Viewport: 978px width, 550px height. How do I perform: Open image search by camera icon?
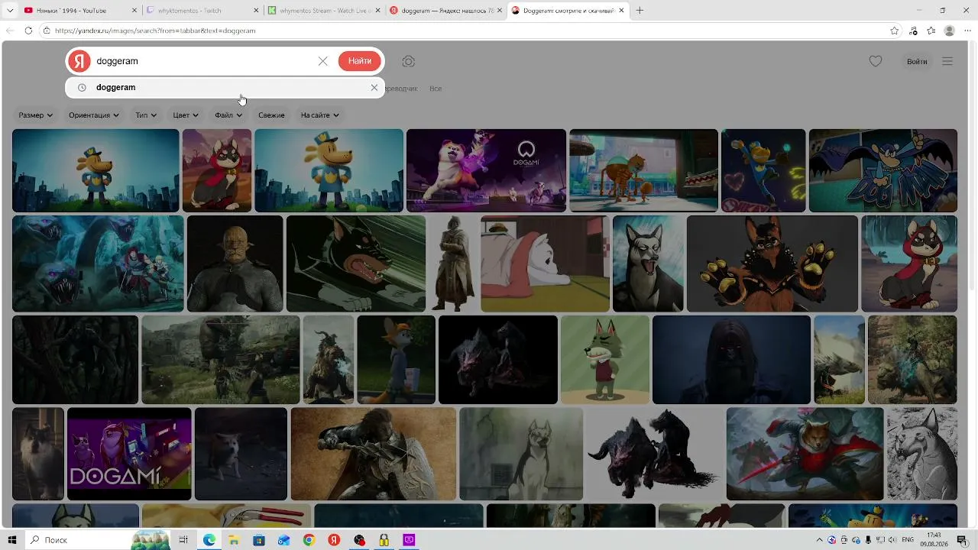[x=409, y=61]
